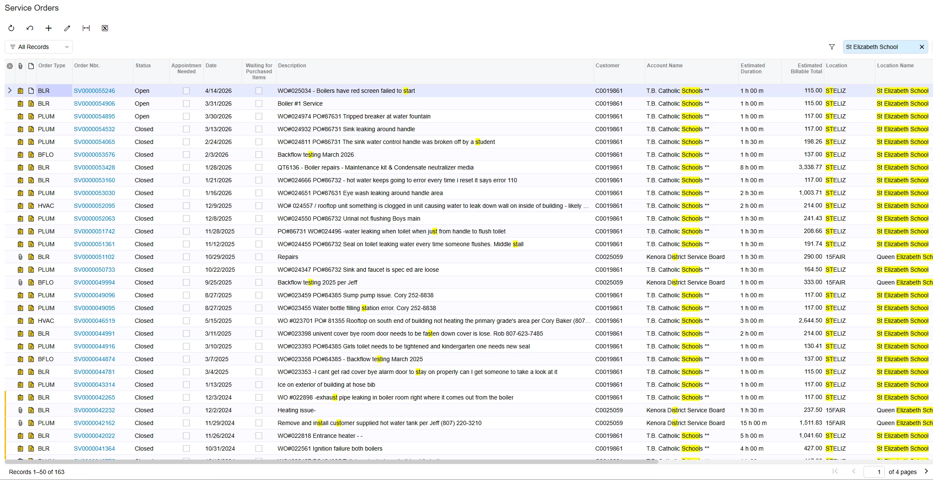Open the grid column settings gear icon
Viewport: 933px width, 480px height.
coord(10,66)
